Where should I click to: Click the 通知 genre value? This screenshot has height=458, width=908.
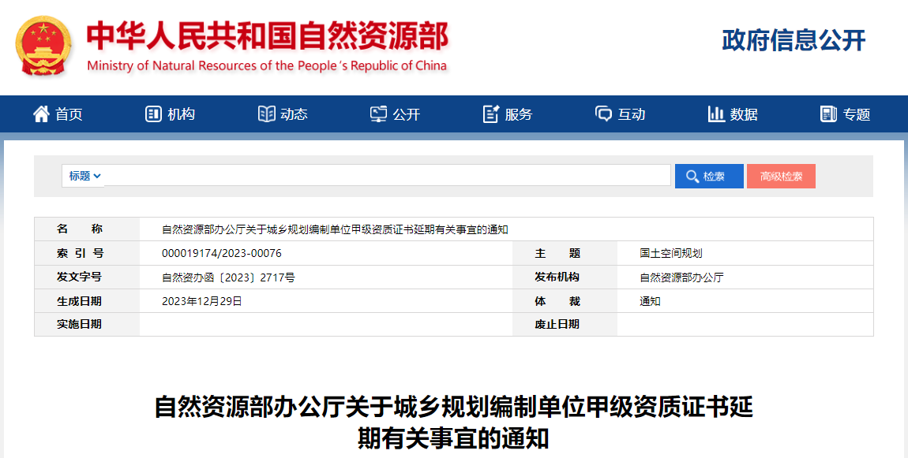pos(650,301)
